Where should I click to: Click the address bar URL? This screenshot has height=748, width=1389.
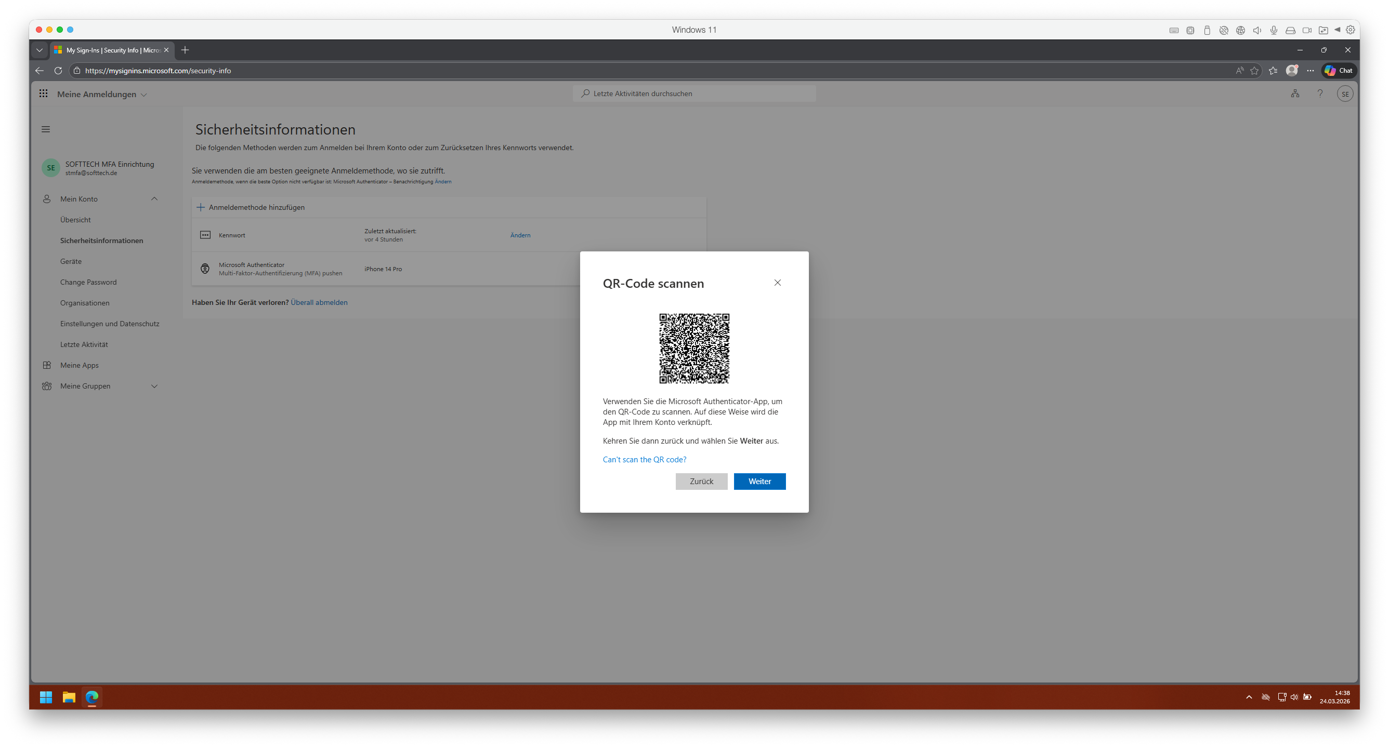[x=158, y=71]
